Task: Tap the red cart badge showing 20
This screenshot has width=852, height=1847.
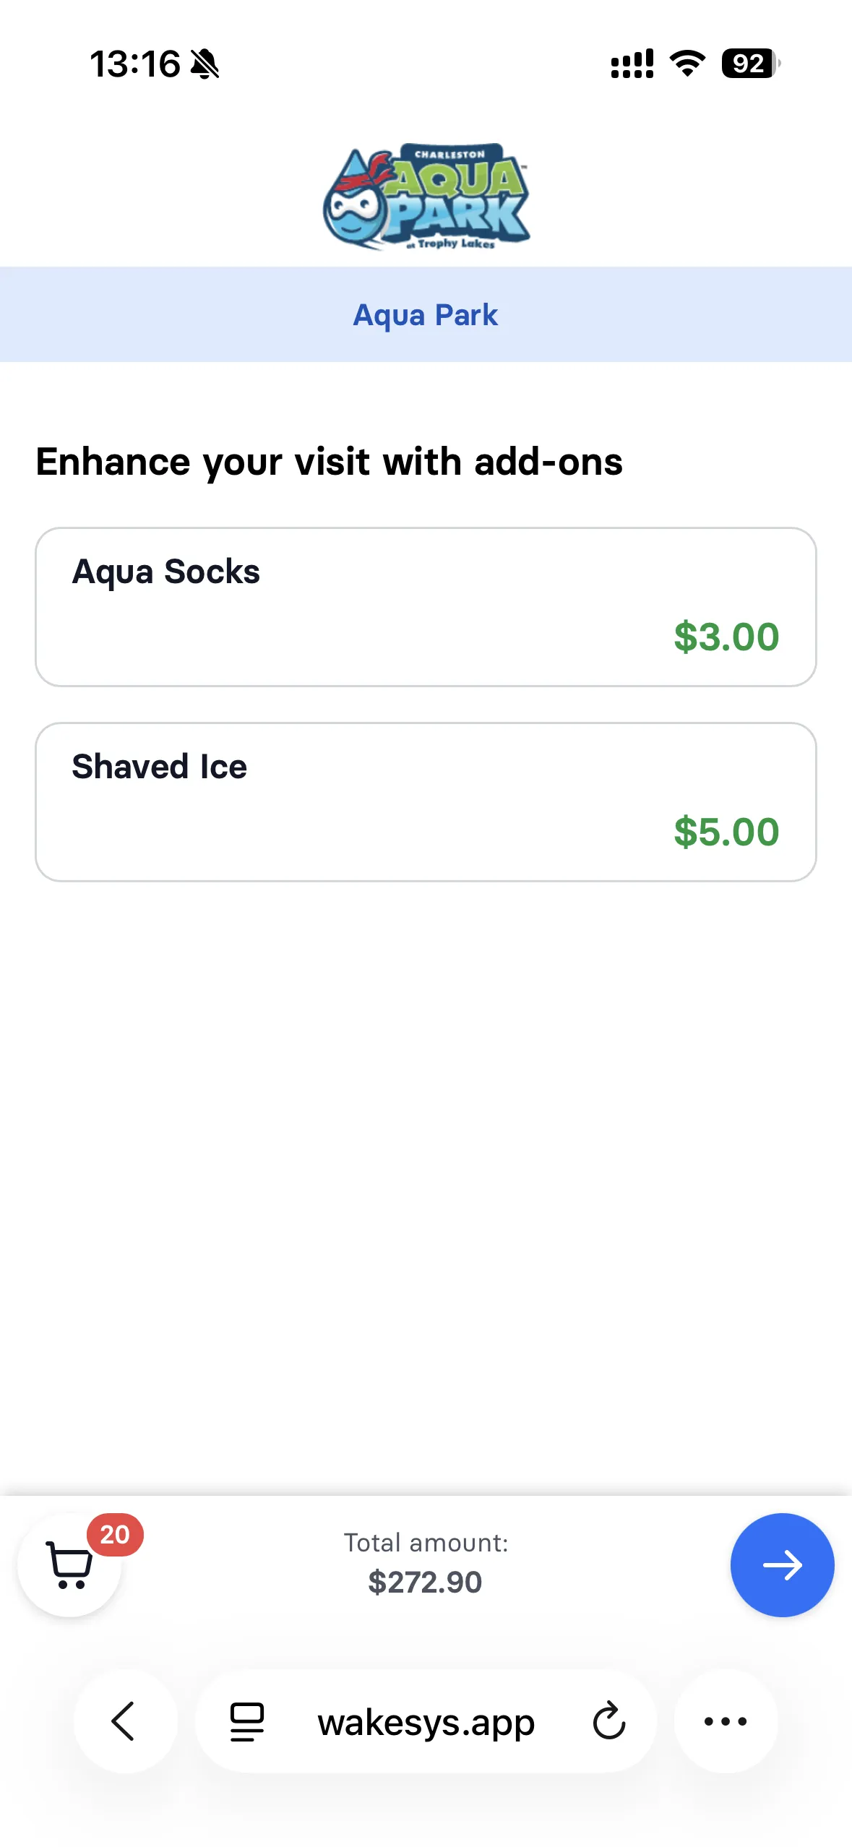Action: (115, 1534)
